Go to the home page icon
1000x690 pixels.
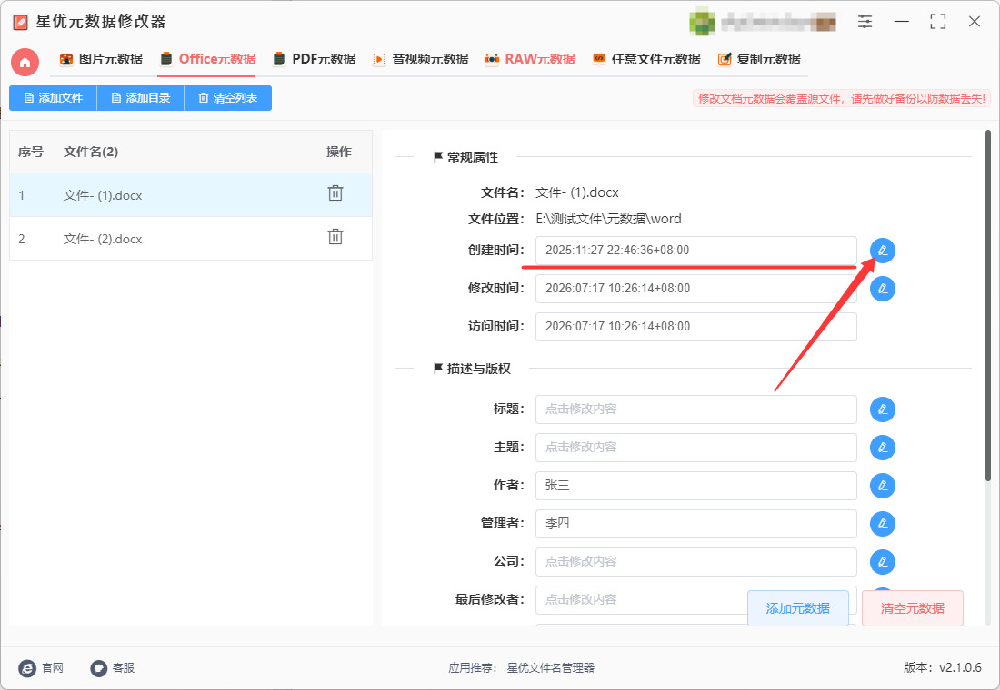click(x=25, y=62)
